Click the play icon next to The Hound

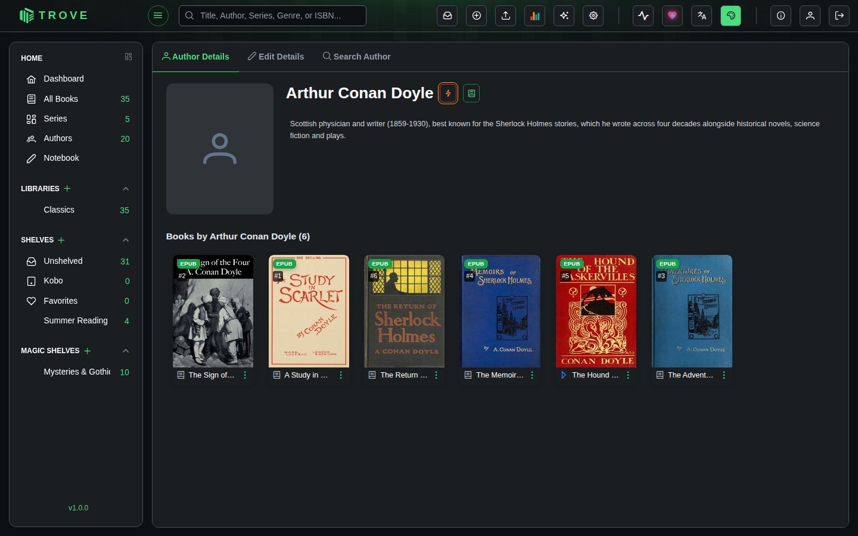[x=564, y=375]
